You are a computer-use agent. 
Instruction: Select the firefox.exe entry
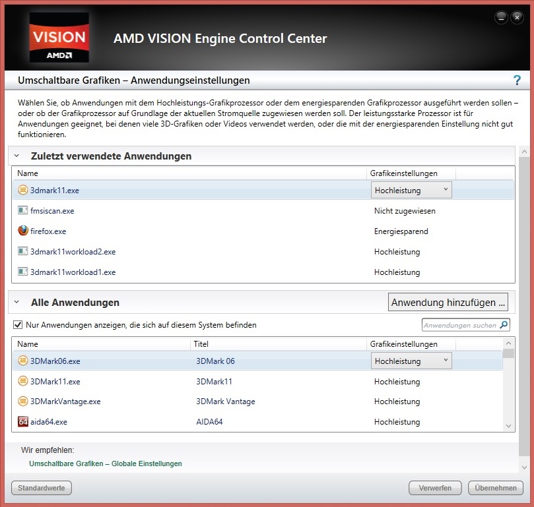[48, 231]
